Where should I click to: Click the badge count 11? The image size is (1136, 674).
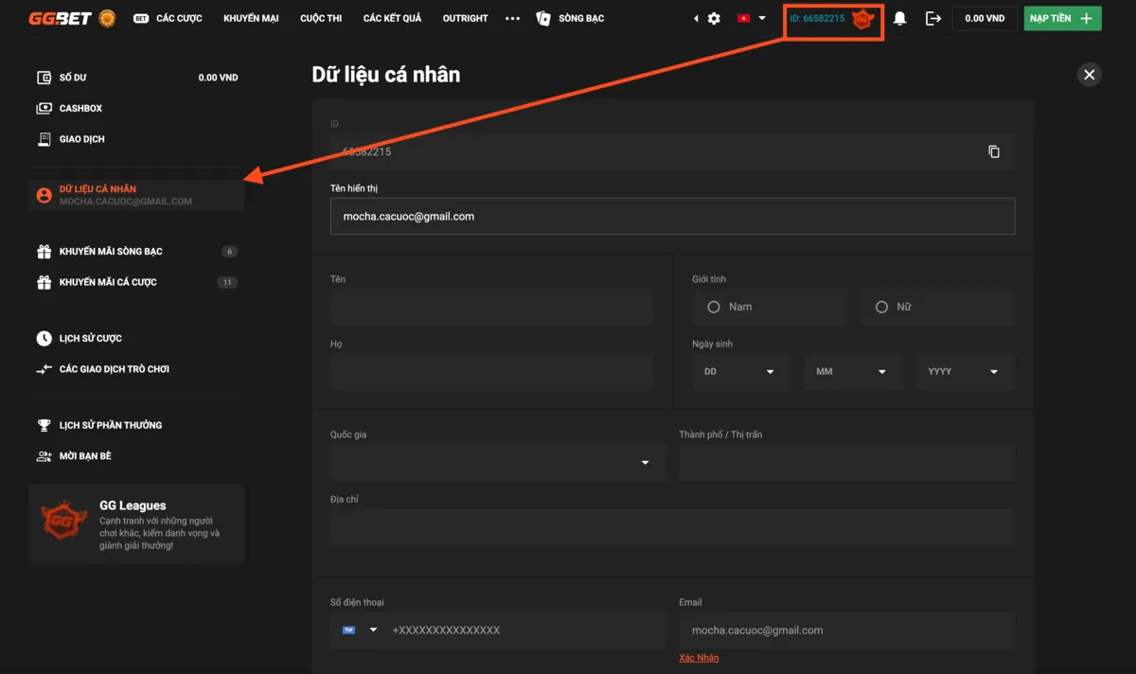tap(227, 282)
